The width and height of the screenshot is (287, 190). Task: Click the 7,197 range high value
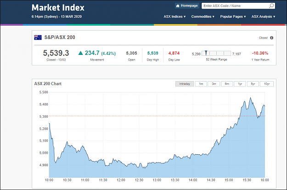coord(236,54)
